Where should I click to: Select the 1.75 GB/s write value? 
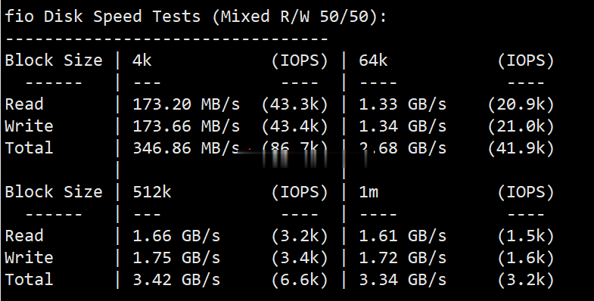coord(176,258)
